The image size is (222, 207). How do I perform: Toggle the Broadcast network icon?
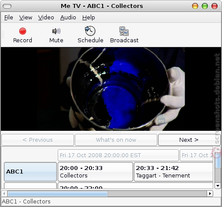coord(124,31)
